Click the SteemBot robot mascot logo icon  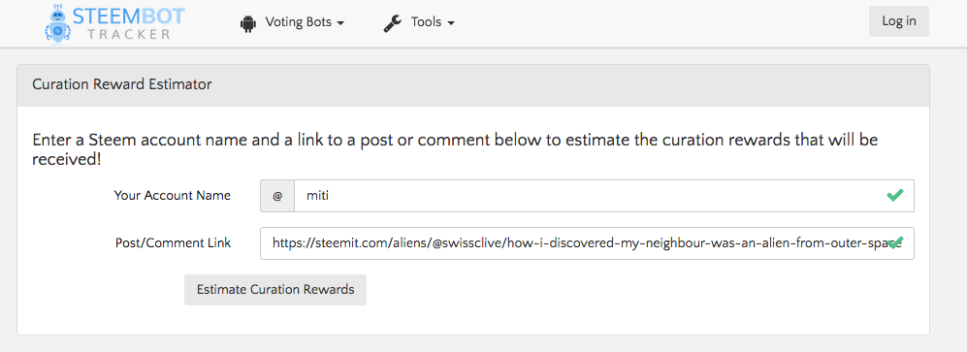click(x=58, y=23)
